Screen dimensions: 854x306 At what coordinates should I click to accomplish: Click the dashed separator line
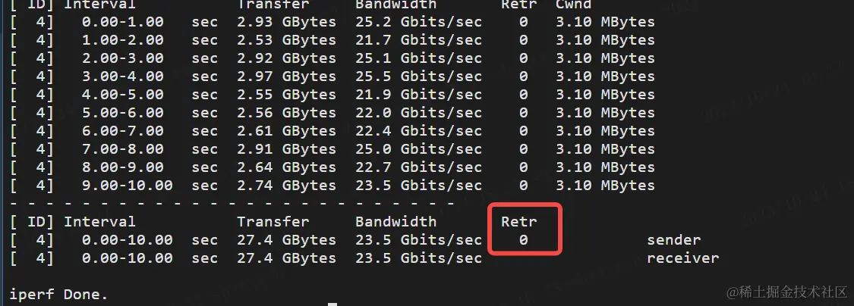(232, 203)
